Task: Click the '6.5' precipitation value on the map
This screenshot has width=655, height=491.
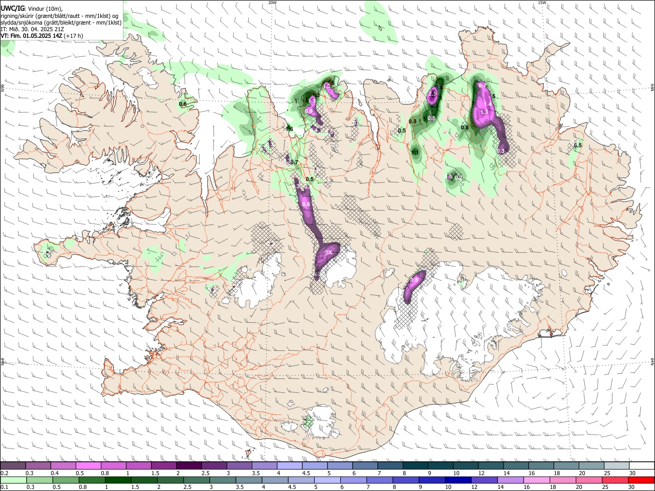Action: click(578, 146)
